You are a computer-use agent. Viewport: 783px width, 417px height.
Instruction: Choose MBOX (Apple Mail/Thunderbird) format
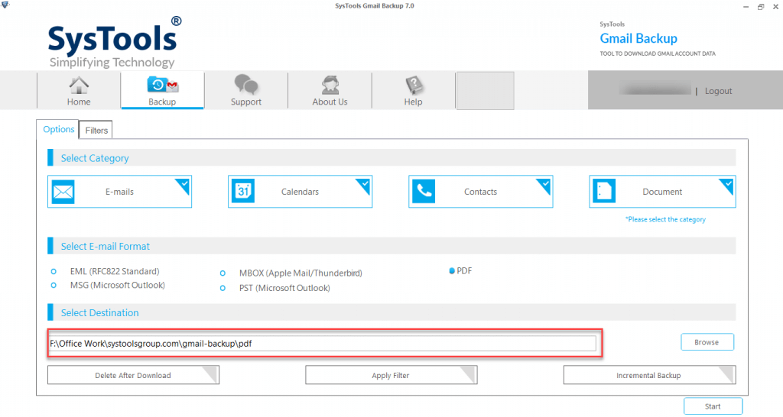pyautogui.click(x=223, y=273)
